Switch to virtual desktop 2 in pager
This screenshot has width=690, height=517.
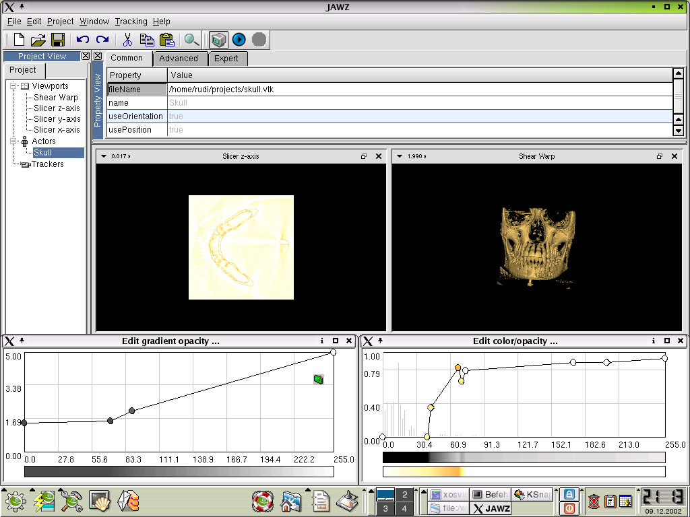404,495
